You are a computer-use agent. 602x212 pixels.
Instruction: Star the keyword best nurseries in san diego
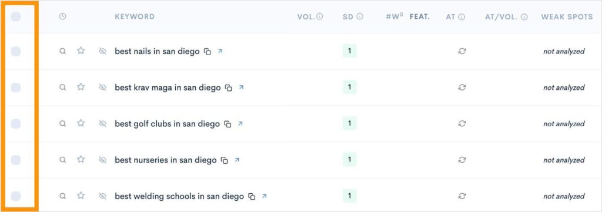[x=81, y=160]
